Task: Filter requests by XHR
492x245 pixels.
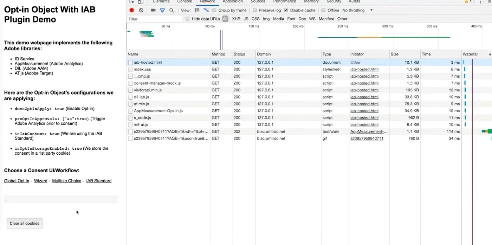Action: (x=236, y=19)
